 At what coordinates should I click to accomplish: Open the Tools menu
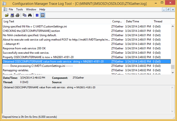pos(19,9)
